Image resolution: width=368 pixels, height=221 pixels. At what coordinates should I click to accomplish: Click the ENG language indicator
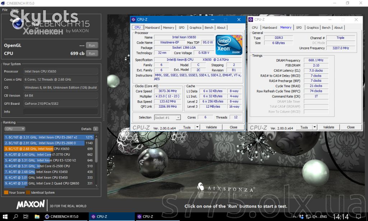point(323,217)
